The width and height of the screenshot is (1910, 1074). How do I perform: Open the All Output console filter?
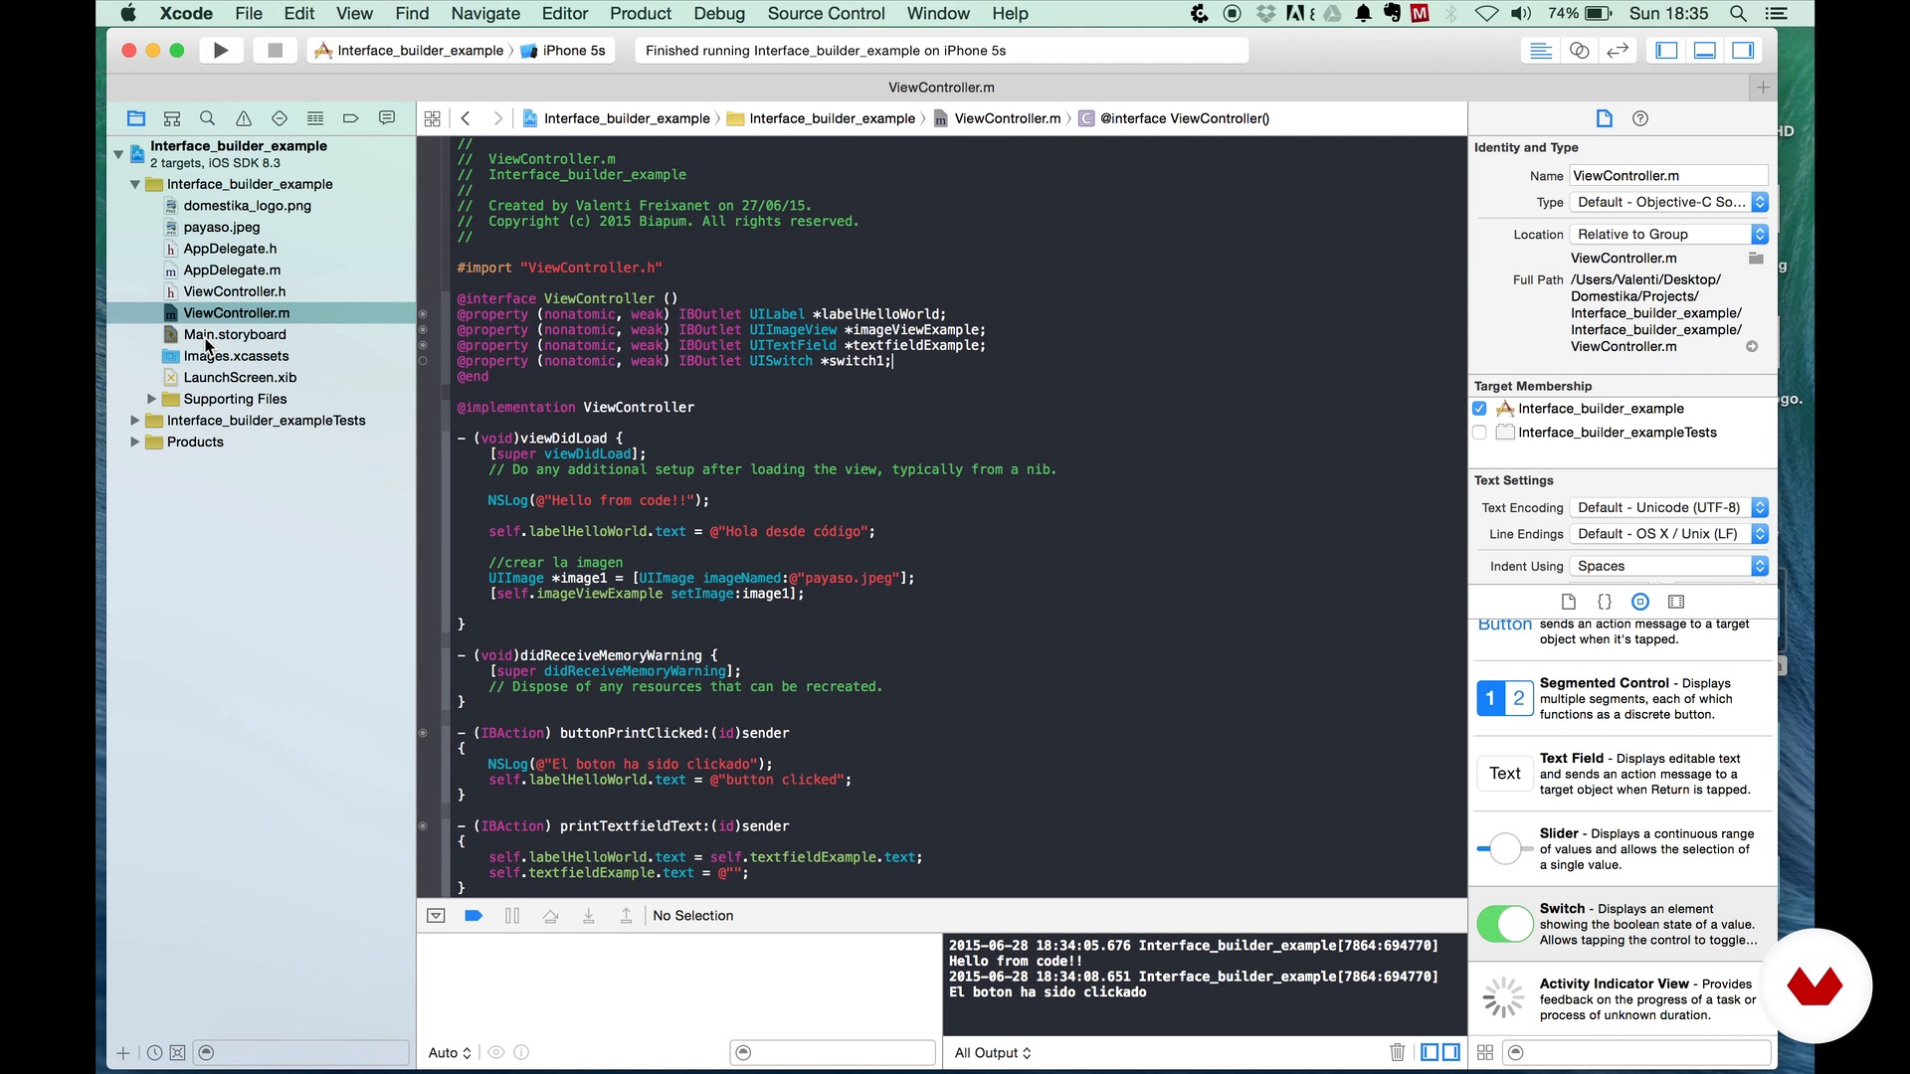(993, 1052)
